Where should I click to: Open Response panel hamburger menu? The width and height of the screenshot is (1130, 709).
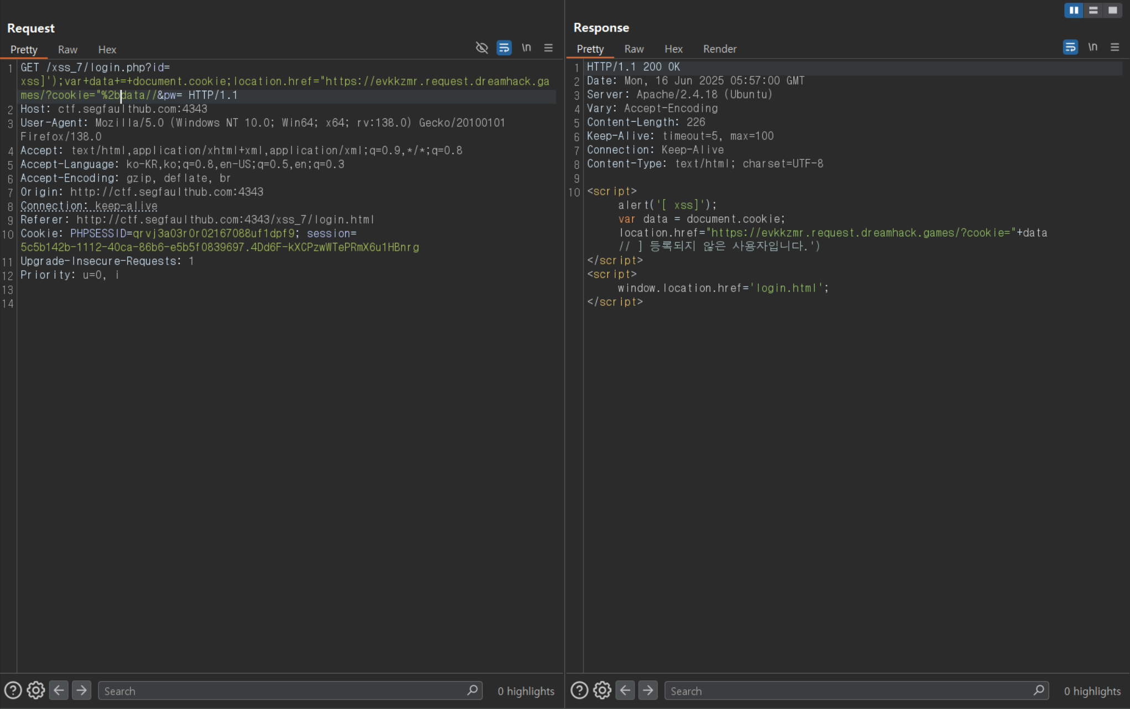point(1115,47)
